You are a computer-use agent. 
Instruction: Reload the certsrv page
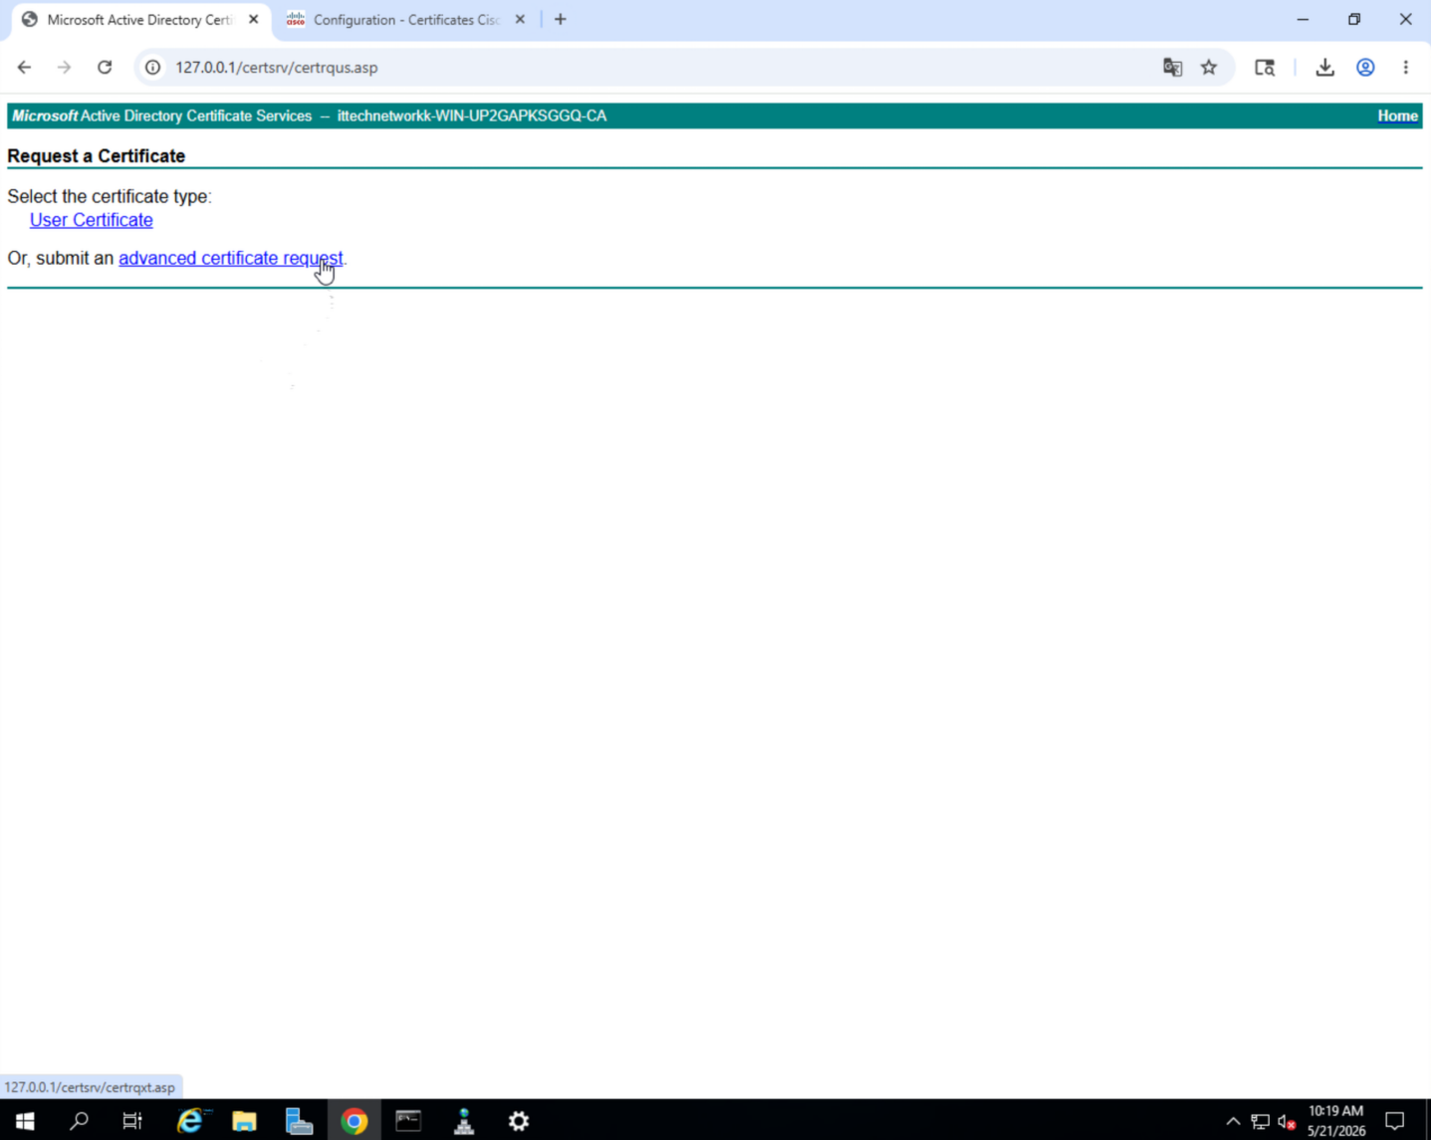click(x=105, y=68)
